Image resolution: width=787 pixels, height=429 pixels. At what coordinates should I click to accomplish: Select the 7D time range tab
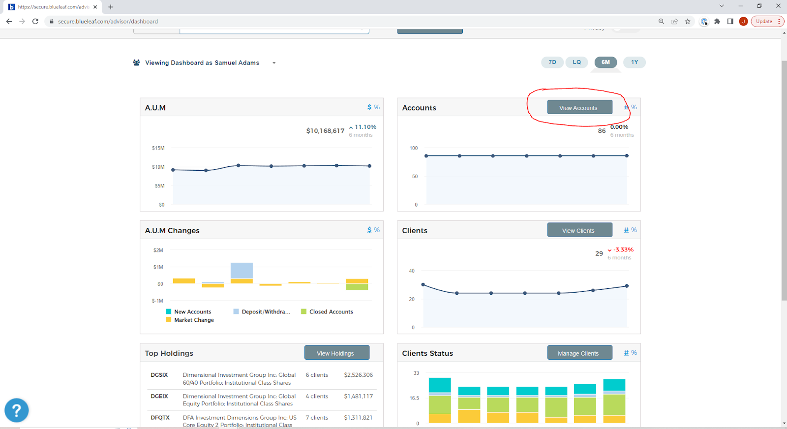tap(552, 62)
